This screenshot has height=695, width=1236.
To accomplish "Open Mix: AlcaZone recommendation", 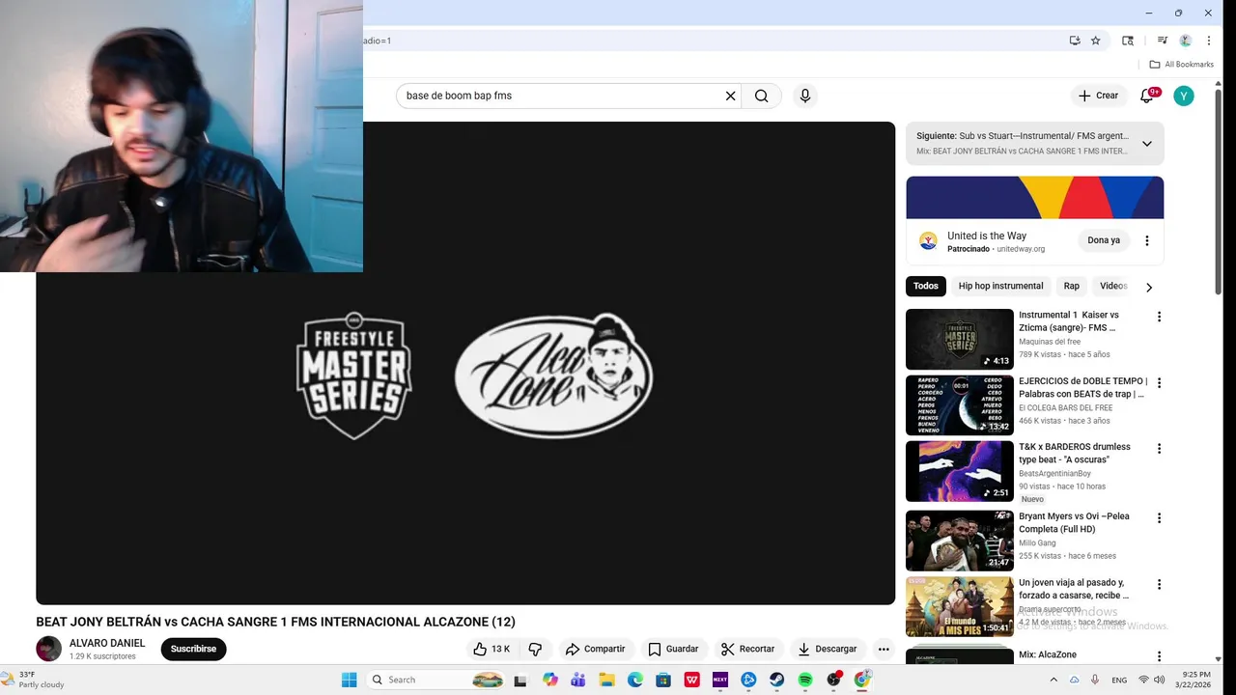I will click(1047, 654).
